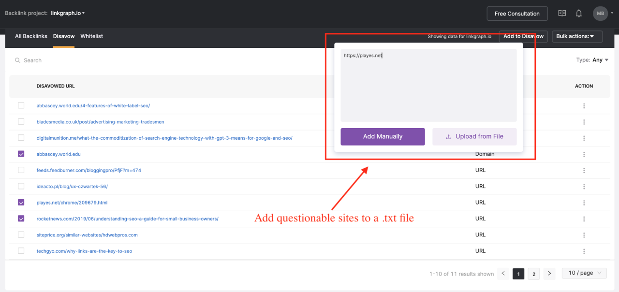The width and height of the screenshot is (619, 292).
Task: Open the Bulk actions dropdown
Action: pos(577,36)
